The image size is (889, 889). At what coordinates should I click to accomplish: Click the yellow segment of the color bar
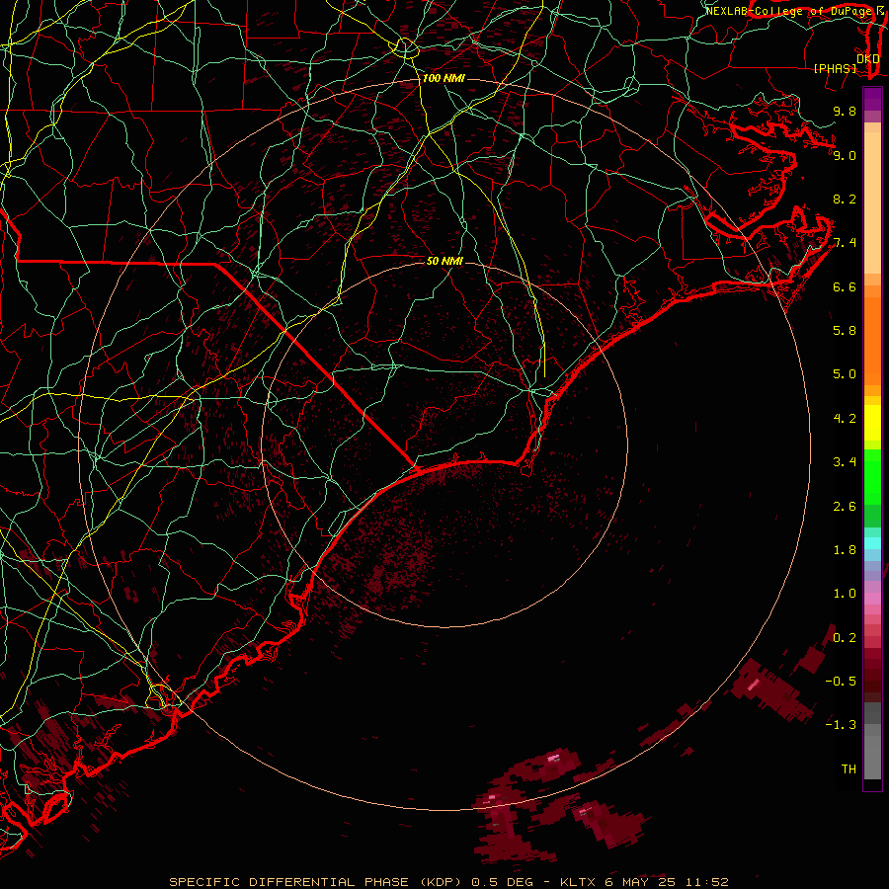(x=872, y=423)
